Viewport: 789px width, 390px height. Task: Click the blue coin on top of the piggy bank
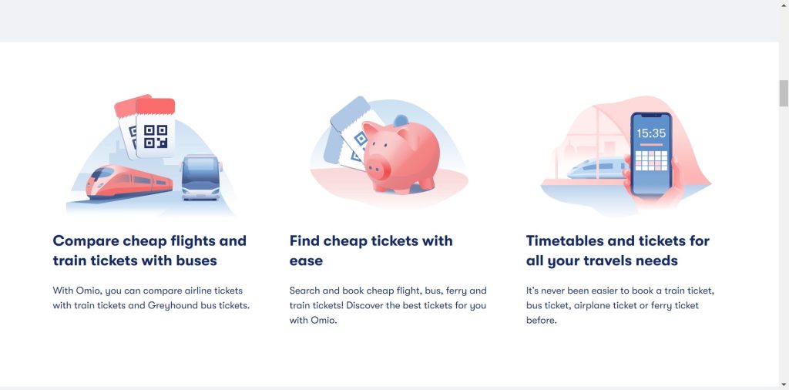(x=401, y=119)
